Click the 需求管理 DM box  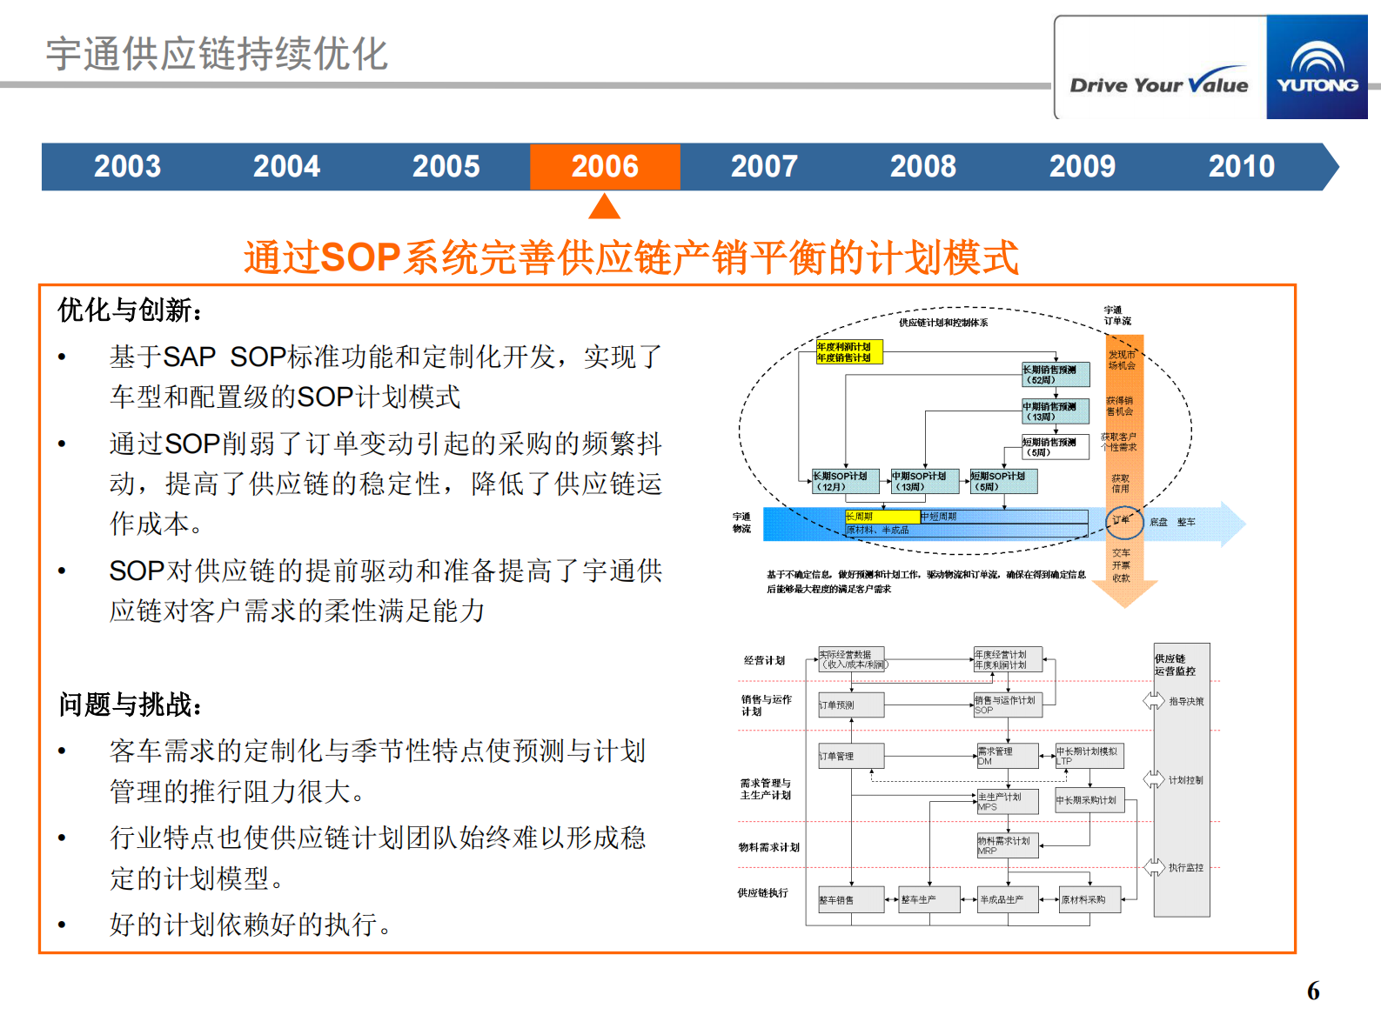(1008, 756)
